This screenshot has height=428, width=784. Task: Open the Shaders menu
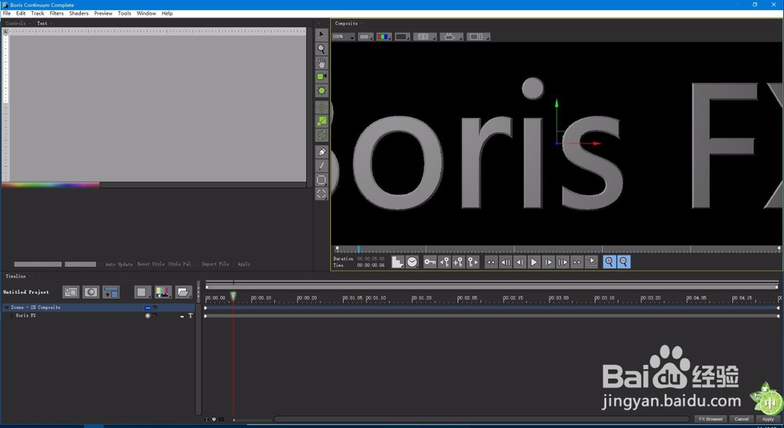pos(78,13)
